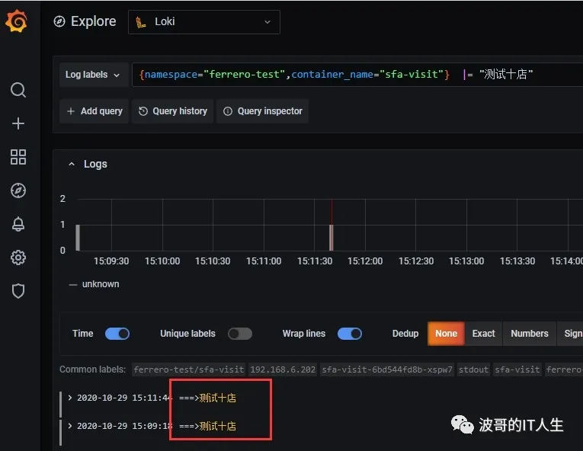Expand the 15:11:44 log row
Viewport: 583px width, 451px height.
(70, 398)
